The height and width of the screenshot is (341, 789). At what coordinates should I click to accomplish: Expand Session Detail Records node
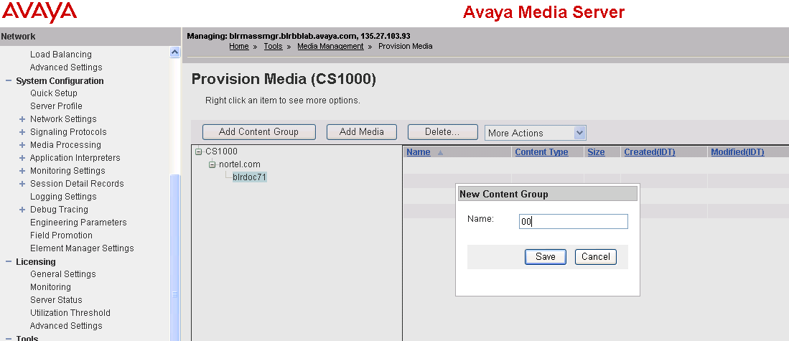pyautogui.click(x=22, y=184)
